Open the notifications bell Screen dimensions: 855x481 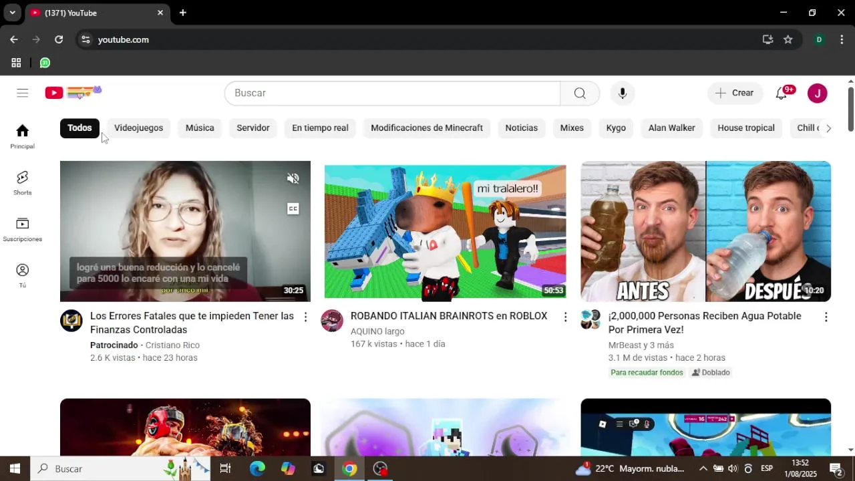pyautogui.click(x=782, y=93)
